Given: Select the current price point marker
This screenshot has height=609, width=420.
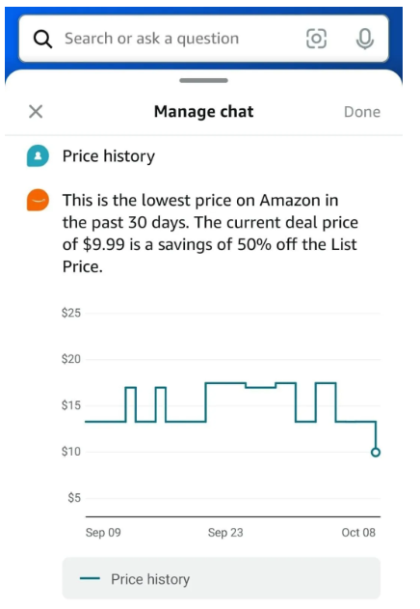Looking at the screenshot, I should click(x=376, y=452).
